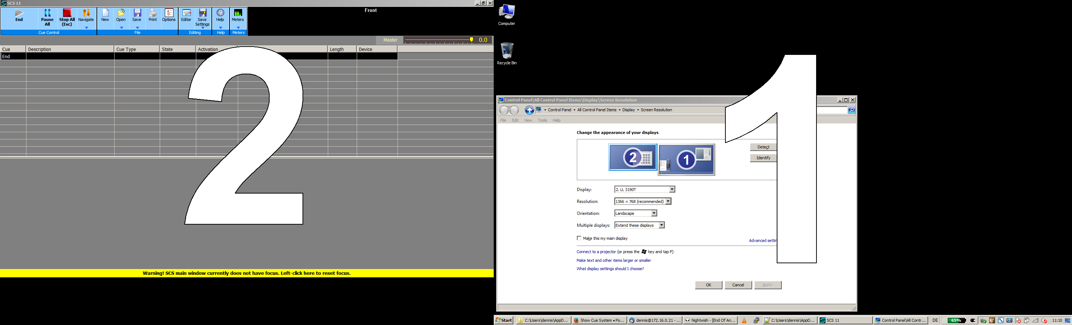1072x325 pixels.
Task: Click the Connect to a projector link
Action: click(x=596, y=252)
